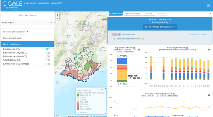
Task: Click the 34 777 907 t total label
Action: pyautogui.click(x=122, y=56)
